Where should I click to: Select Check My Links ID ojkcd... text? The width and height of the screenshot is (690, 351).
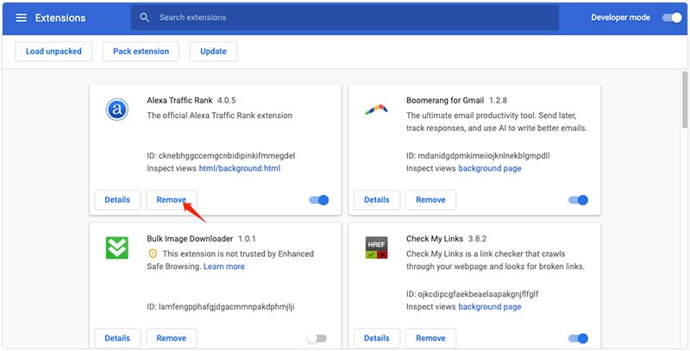472,294
